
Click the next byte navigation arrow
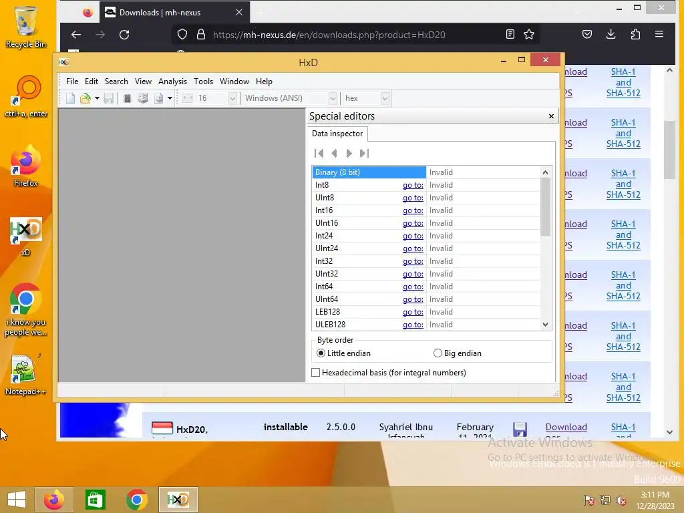point(349,153)
